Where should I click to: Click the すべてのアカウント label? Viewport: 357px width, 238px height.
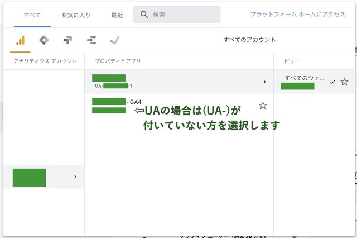pos(249,40)
